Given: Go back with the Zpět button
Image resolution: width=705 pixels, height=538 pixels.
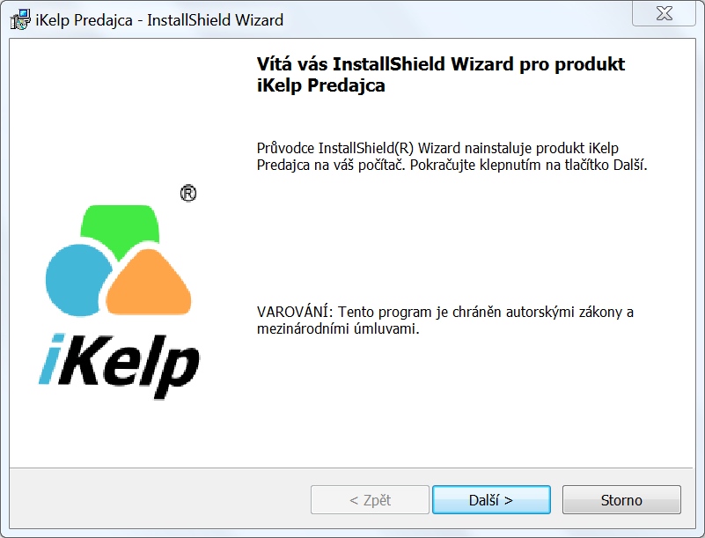Looking at the screenshot, I should pyautogui.click(x=370, y=500).
